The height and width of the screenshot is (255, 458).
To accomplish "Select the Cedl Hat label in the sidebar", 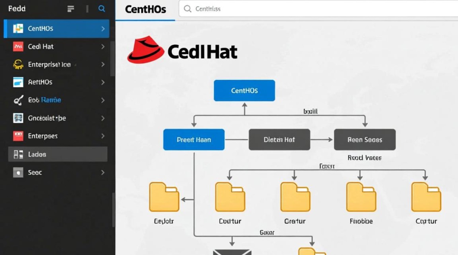I will 41,47.
